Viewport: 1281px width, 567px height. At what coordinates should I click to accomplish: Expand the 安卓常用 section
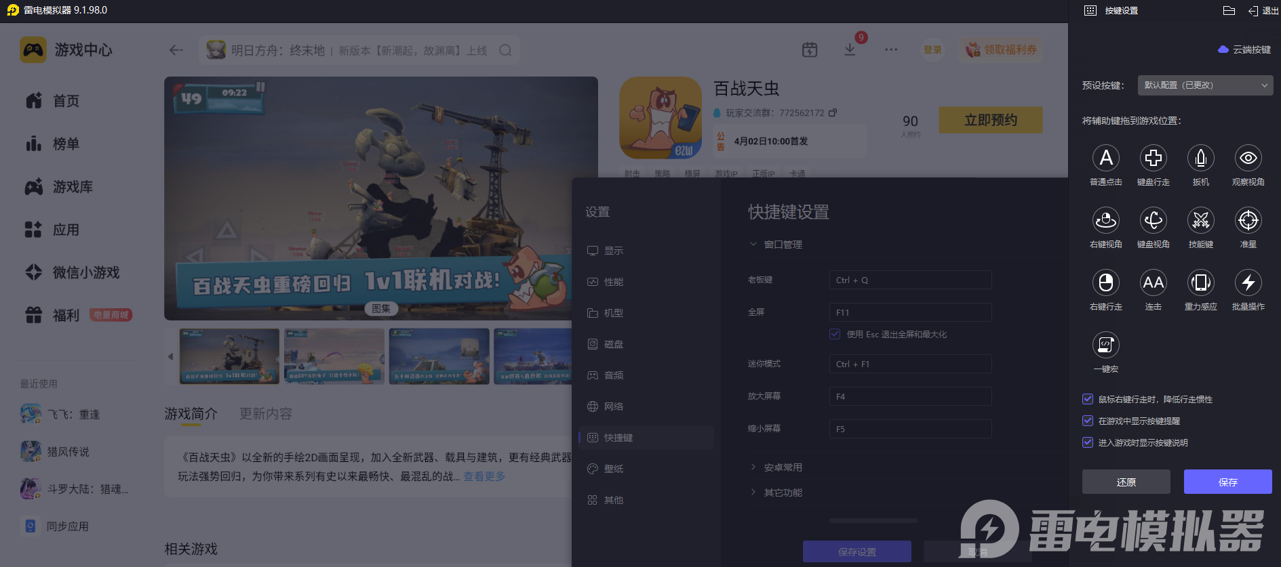pos(776,467)
